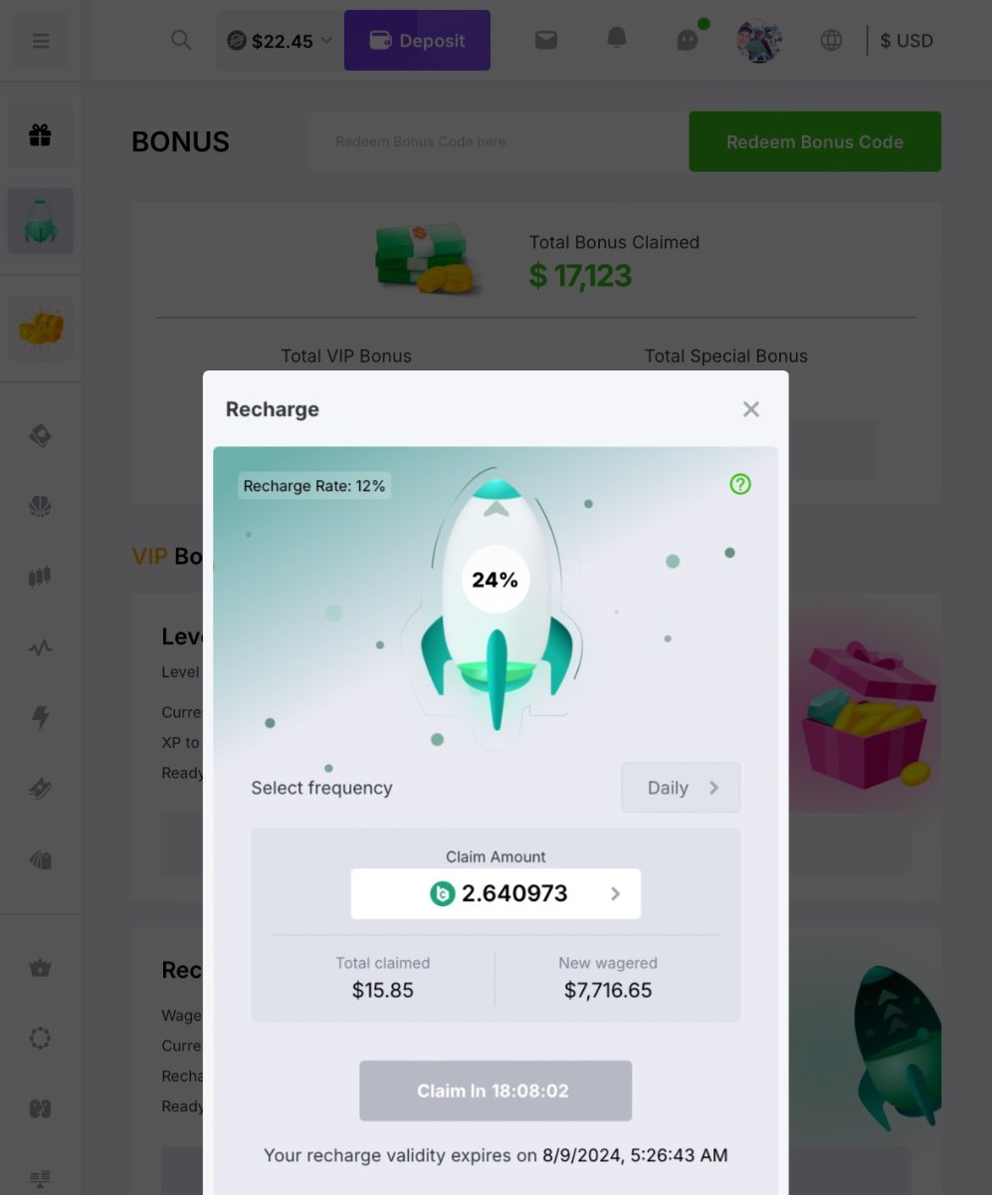Expand the $22.45 balance dropdown
992x1195 pixels.
280,41
